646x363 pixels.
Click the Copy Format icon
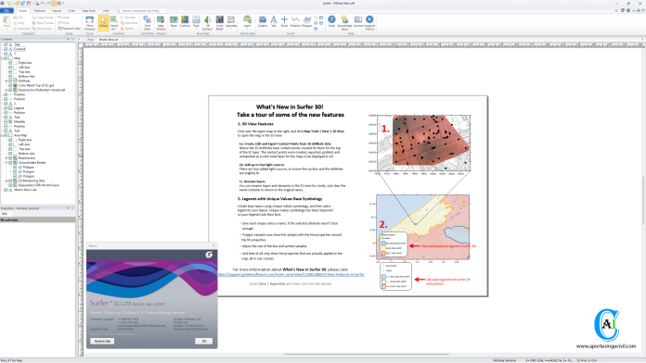(33, 18)
